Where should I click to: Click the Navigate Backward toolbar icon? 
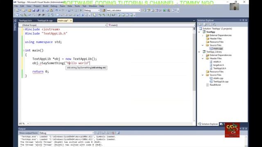pos(70,10)
